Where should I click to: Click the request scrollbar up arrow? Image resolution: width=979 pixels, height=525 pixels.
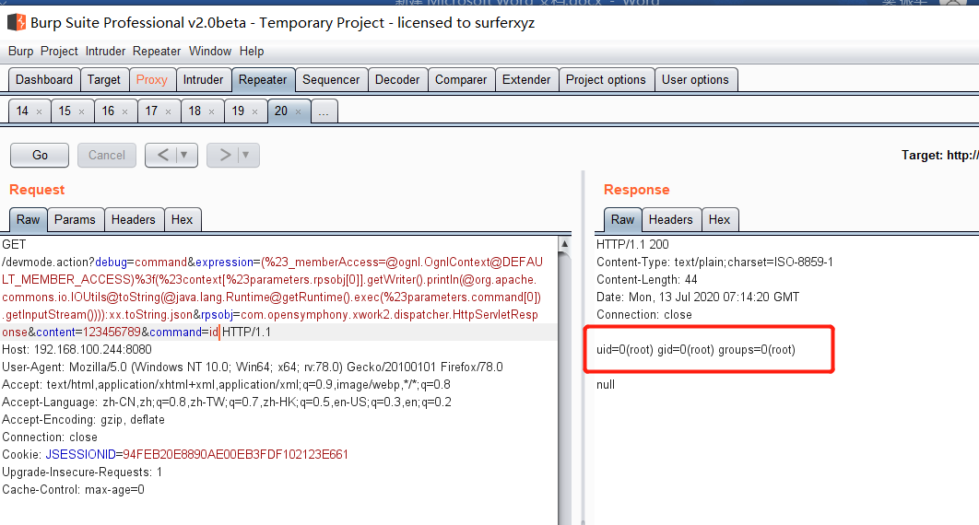pos(564,243)
